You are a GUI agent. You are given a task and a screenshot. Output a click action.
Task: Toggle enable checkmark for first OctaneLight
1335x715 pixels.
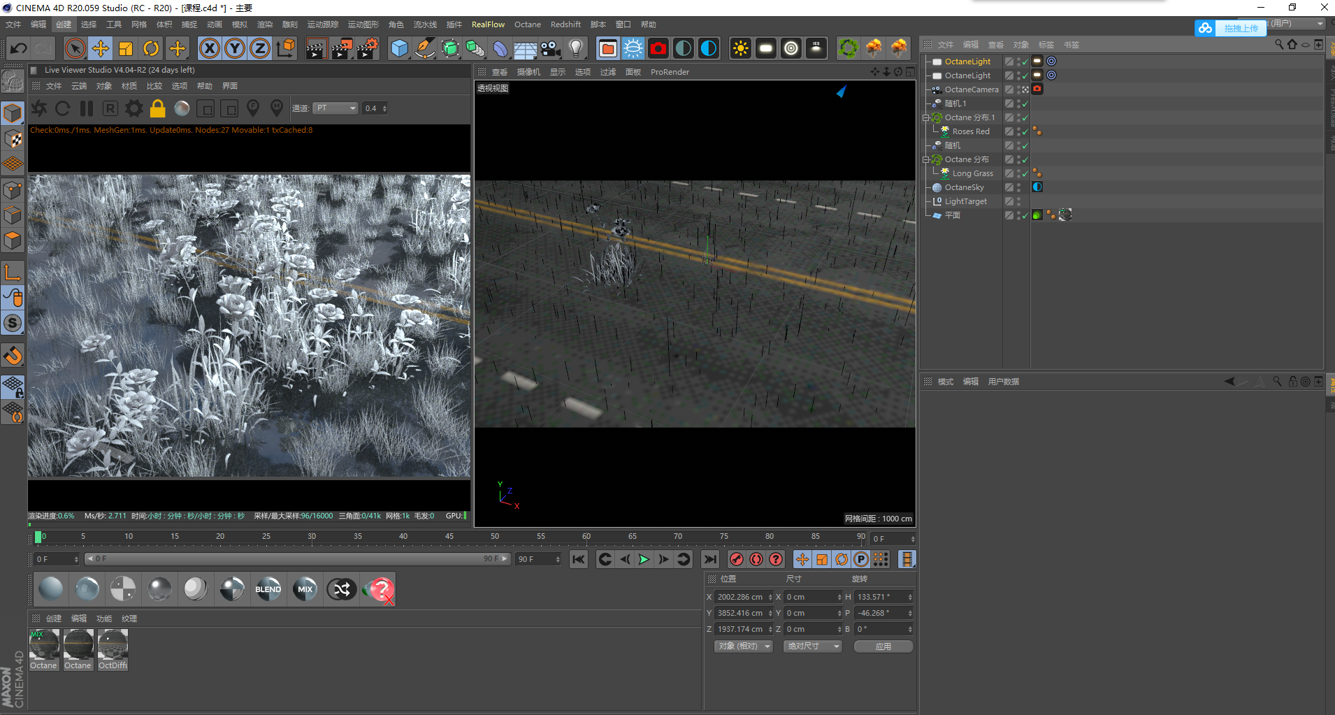pos(1025,62)
